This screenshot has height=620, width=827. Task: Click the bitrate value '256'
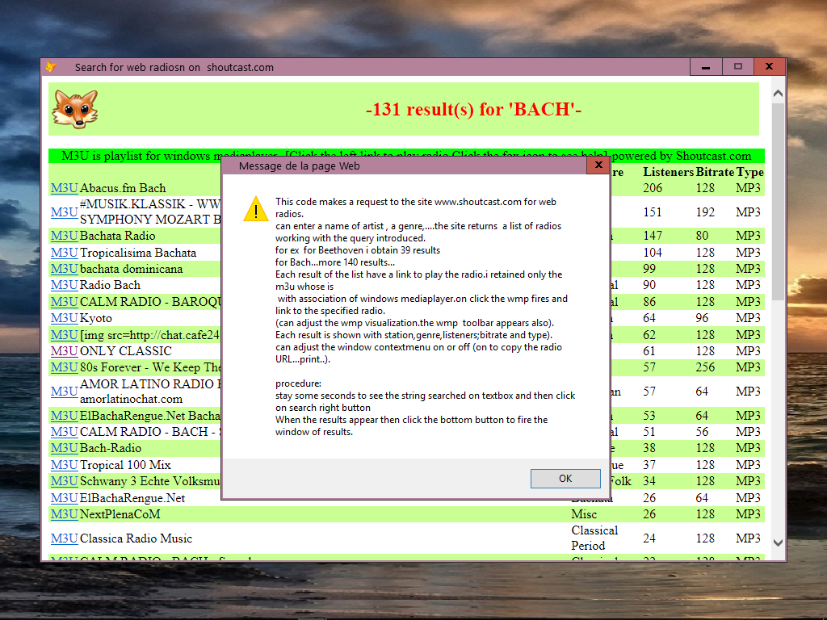(x=705, y=367)
